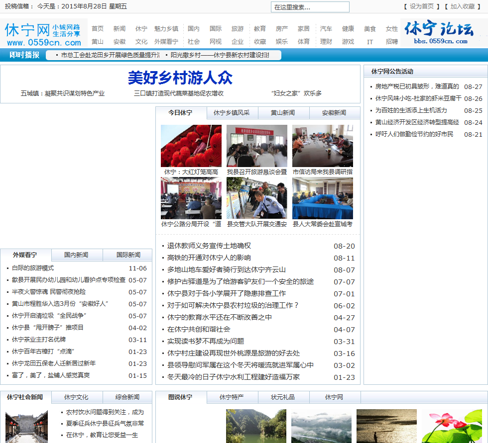Open 休宁风味小吃-杜家的虾米豆腐干 announcement
Viewport: 488px width, 443px height.
(418, 98)
